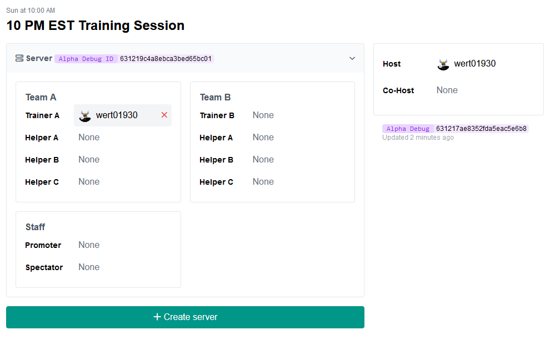Collapse the Server panel chevron
This screenshot has width=550, height=340.
[x=352, y=58]
